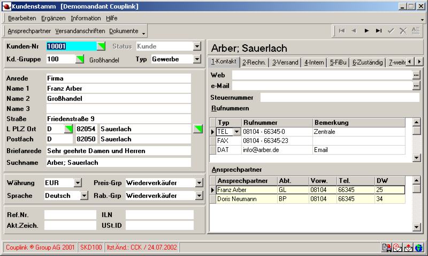This screenshot has height=256, width=428.
Task: Click into the Steuernummer input field
Action: coord(340,97)
